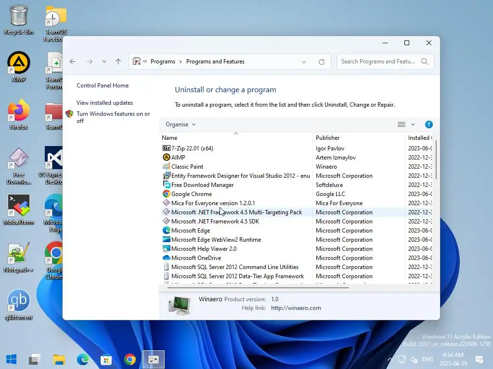This screenshot has width=493, height=369.
Task: Open Task View on the taskbar
Action: click(x=35, y=359)
